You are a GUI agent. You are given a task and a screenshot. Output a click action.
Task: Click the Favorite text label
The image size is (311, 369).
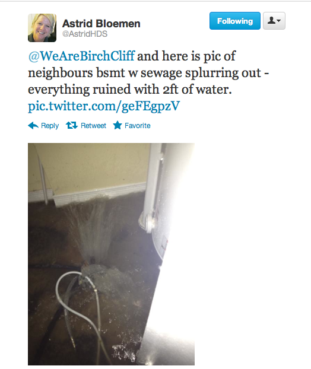coord(138,125)
